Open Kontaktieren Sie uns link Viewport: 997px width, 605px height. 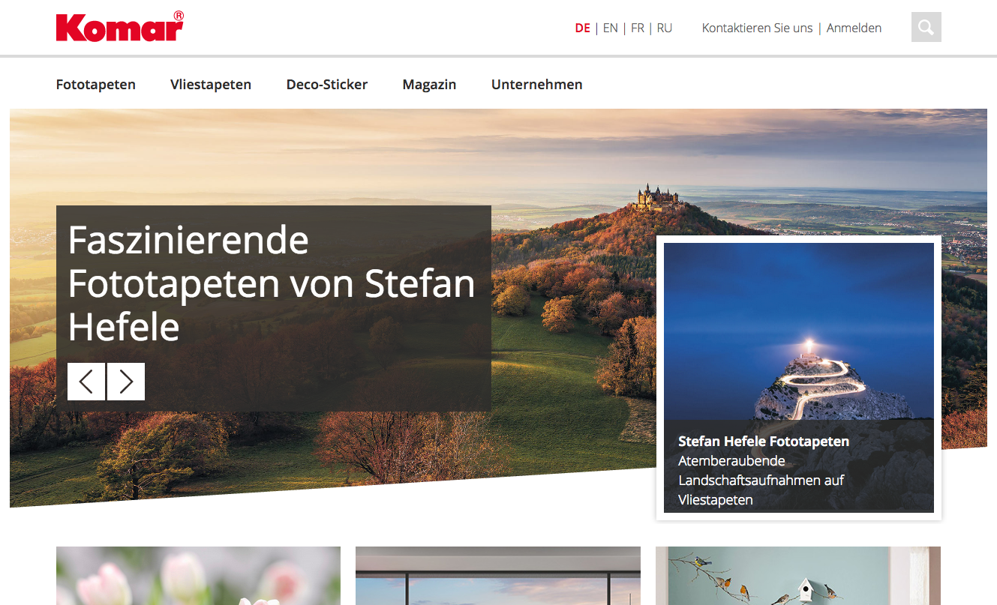click(757, 28)
